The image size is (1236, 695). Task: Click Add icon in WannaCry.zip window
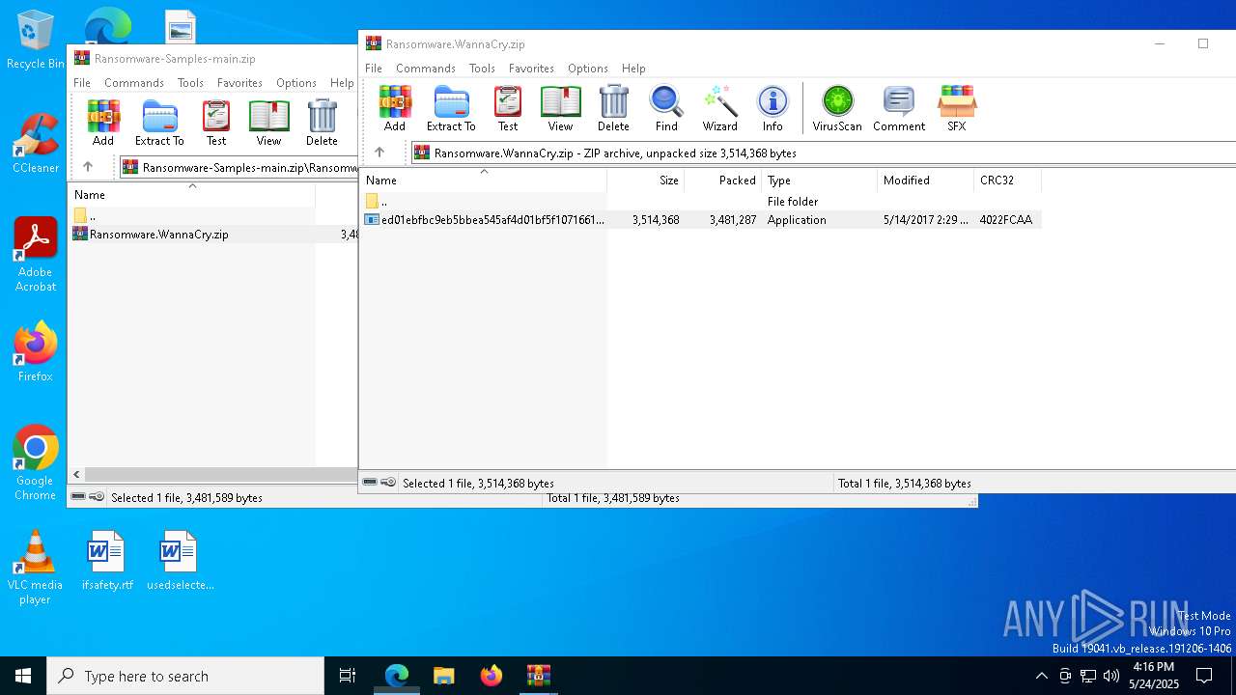coord(394,108)
